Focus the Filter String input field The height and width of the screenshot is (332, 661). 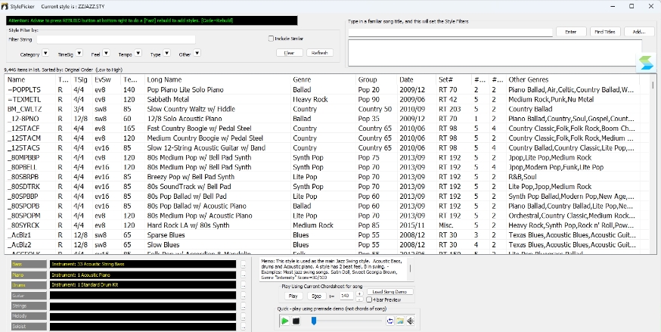tap(116, 39)
